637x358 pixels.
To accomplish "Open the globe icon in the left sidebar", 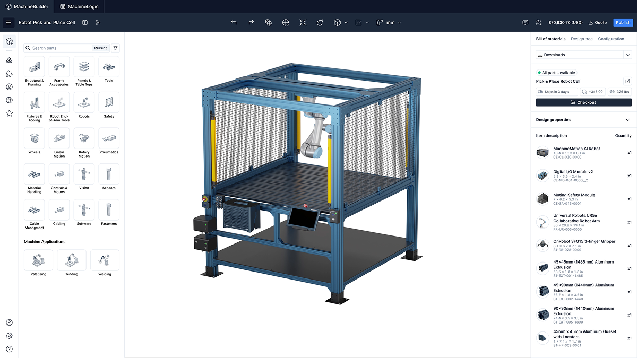I will 9,100.
